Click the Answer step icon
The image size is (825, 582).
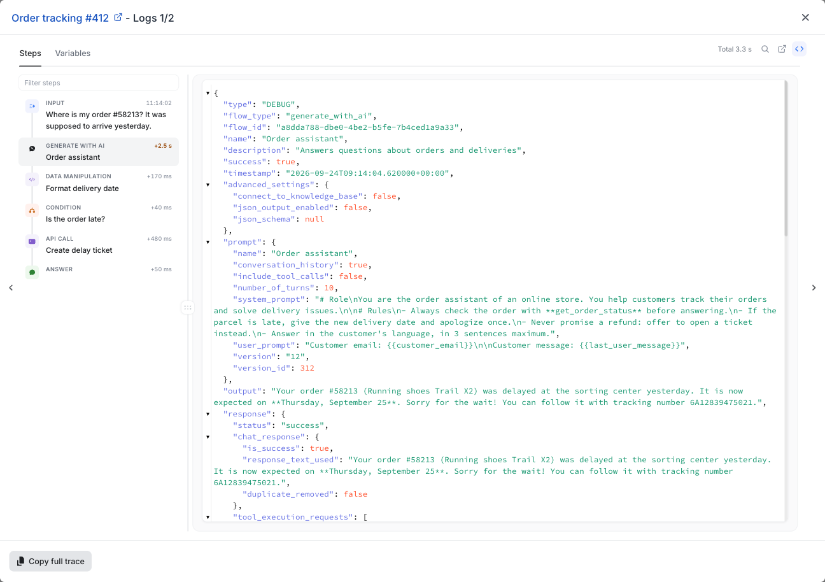tap(32, 272)
